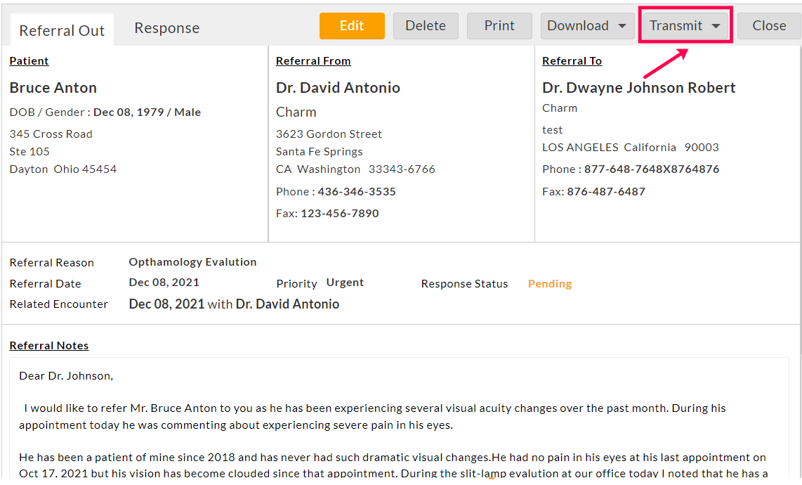
Task: Expand the Transmit dropdown
Action: click(685, 26)
